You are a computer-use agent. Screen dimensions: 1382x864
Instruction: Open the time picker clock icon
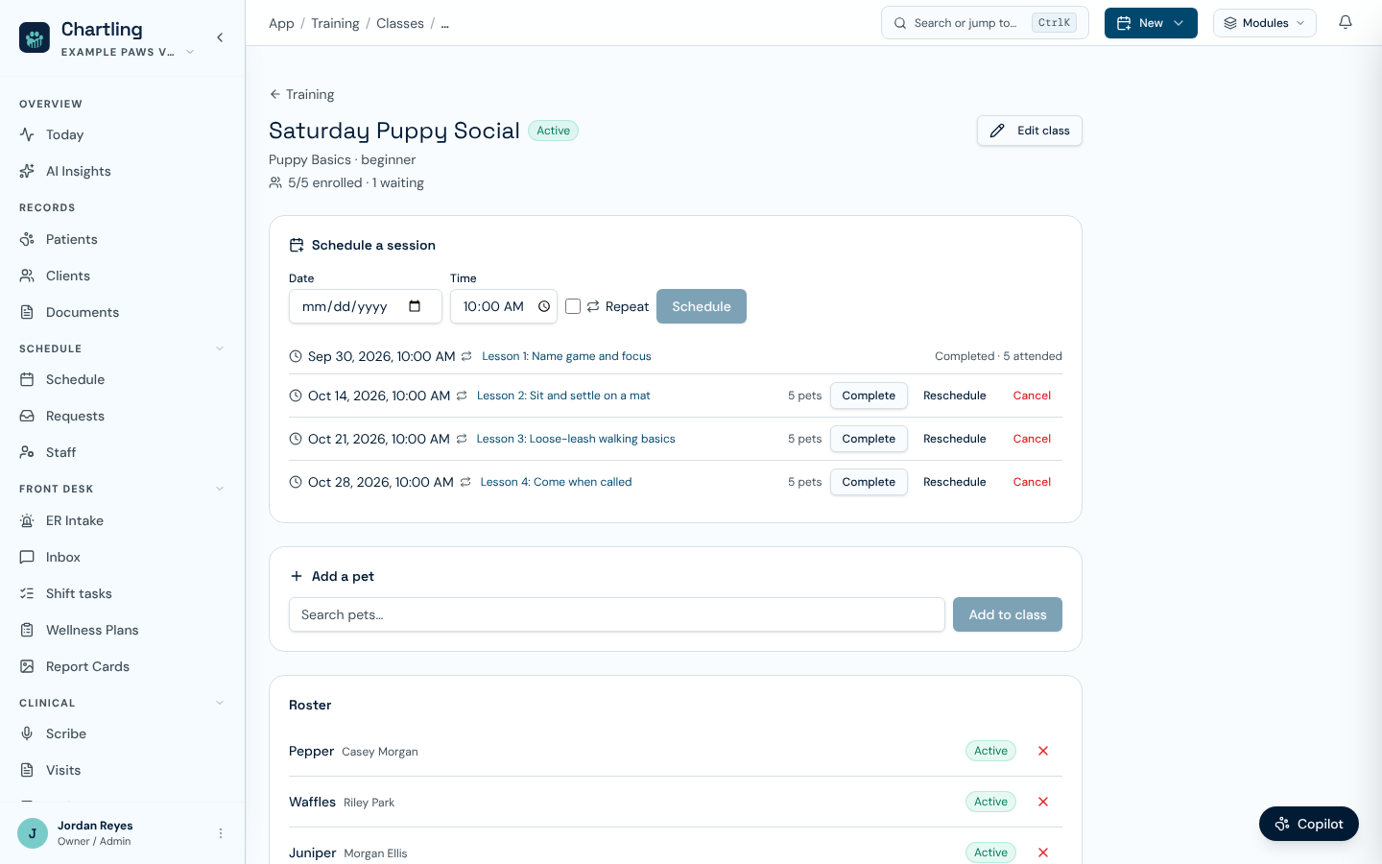(544, 306)
